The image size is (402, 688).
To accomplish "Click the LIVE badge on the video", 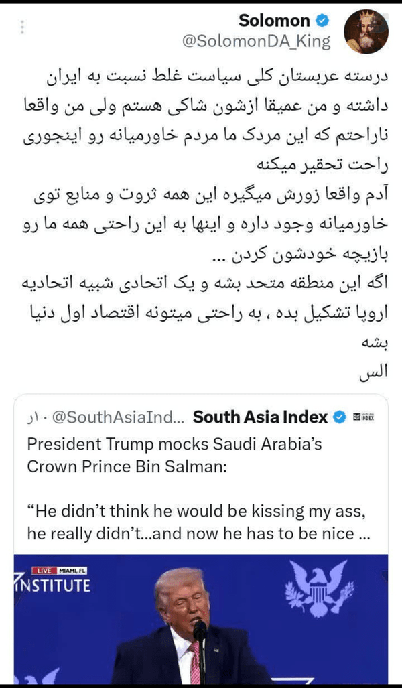I will coord(44,570).
